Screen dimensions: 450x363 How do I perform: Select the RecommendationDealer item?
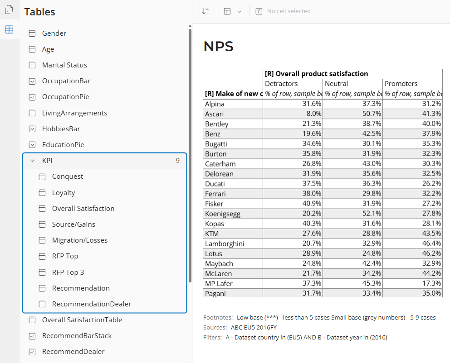click(92, 304)
